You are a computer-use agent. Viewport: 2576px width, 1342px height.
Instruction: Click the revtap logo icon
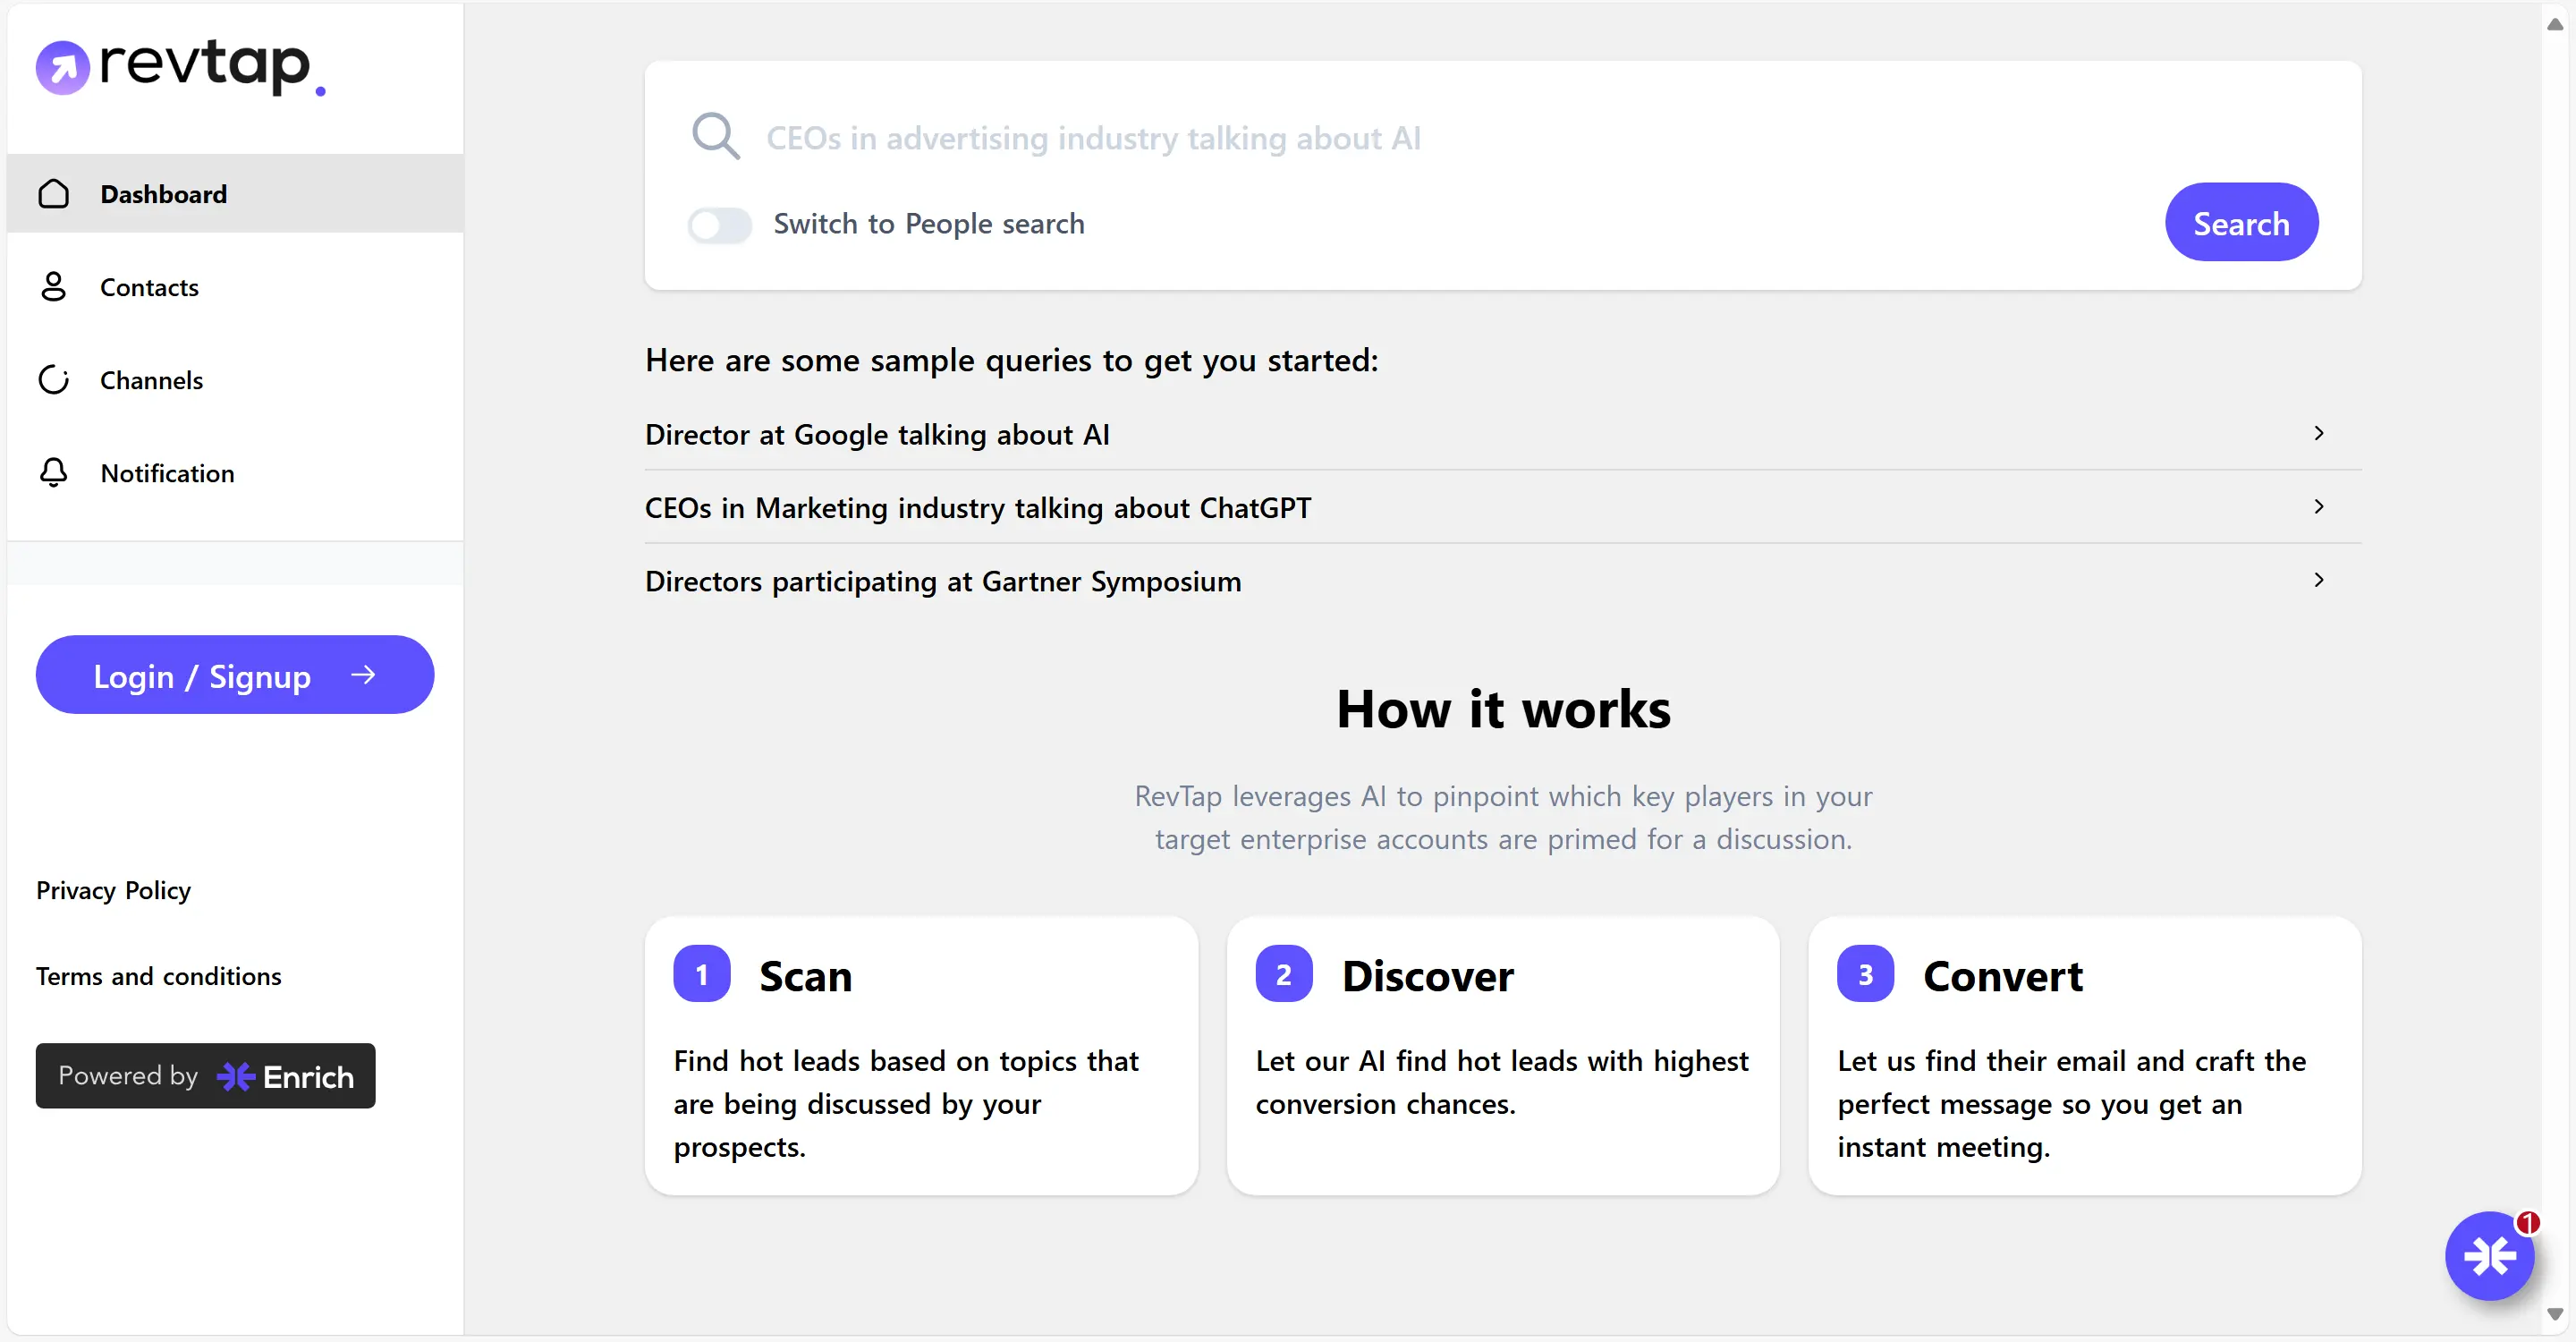(x=62, y=68)
